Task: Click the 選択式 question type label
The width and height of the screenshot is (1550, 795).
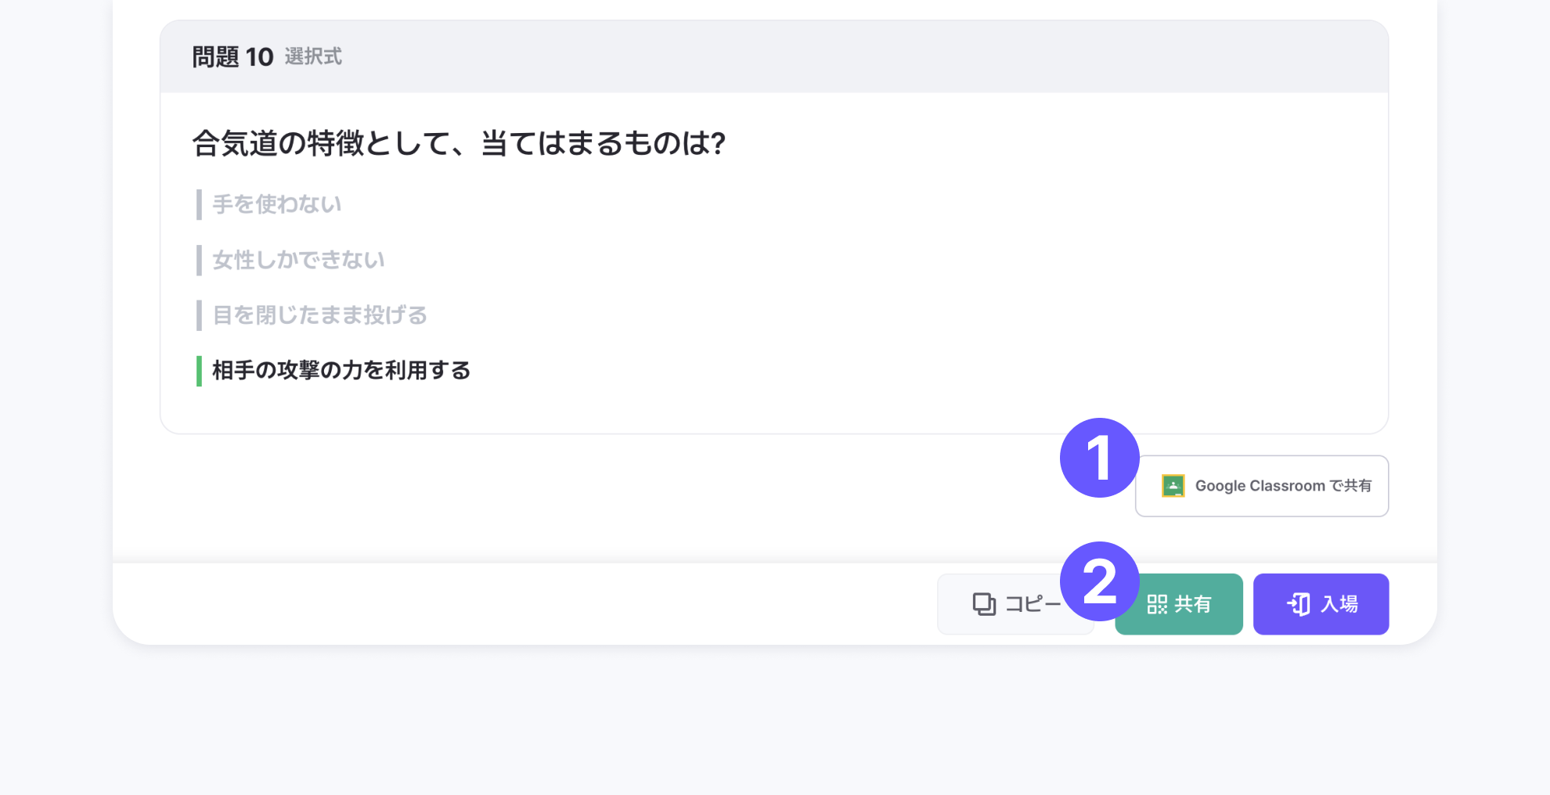Action: tap(313, 57)
